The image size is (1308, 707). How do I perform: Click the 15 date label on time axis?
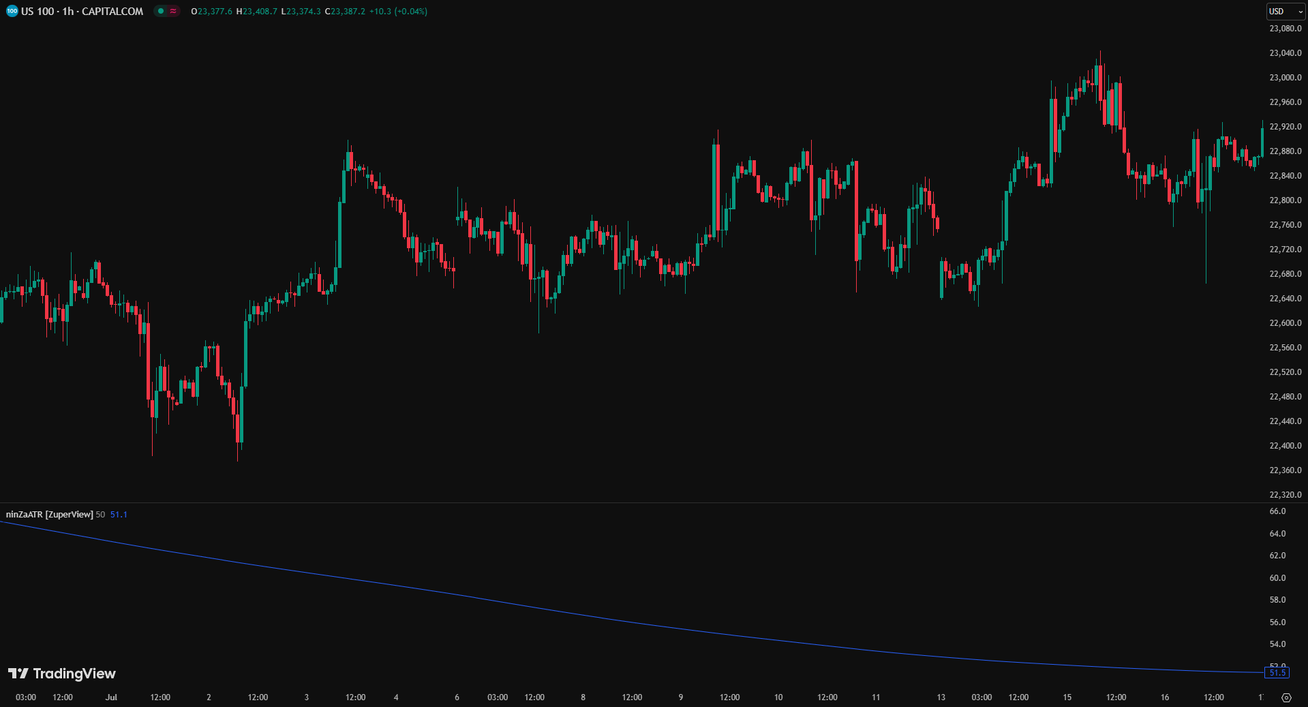tap(1067, 697)
